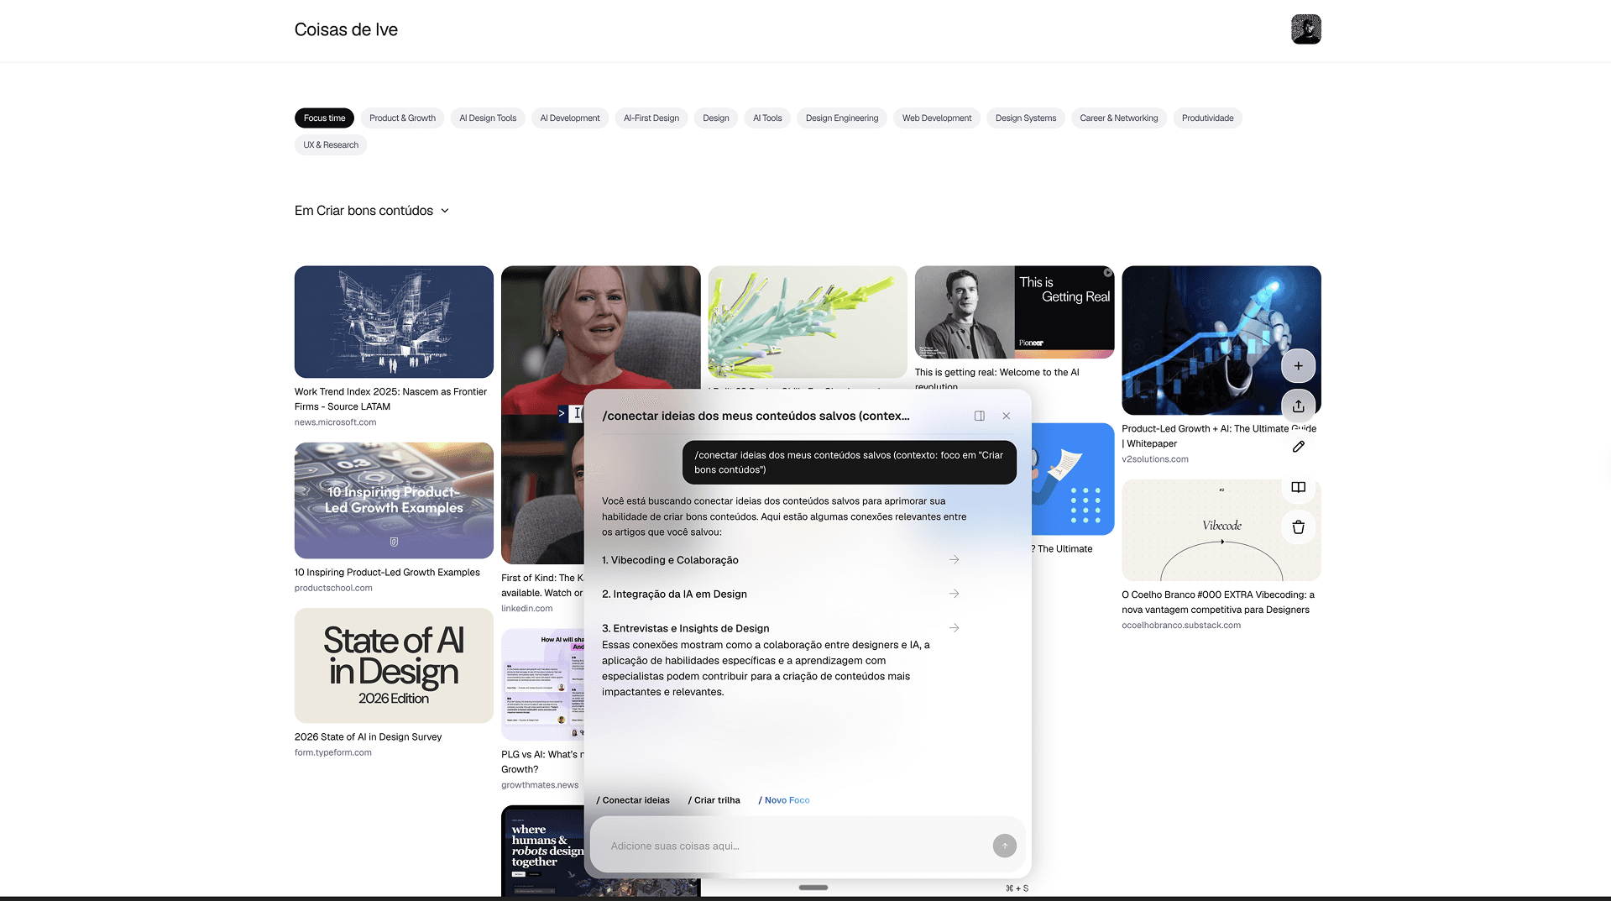The image size is (1611, 901).
Task: Click the plus icon on the Product-Led Growth card
Action: coord(1298,366)
